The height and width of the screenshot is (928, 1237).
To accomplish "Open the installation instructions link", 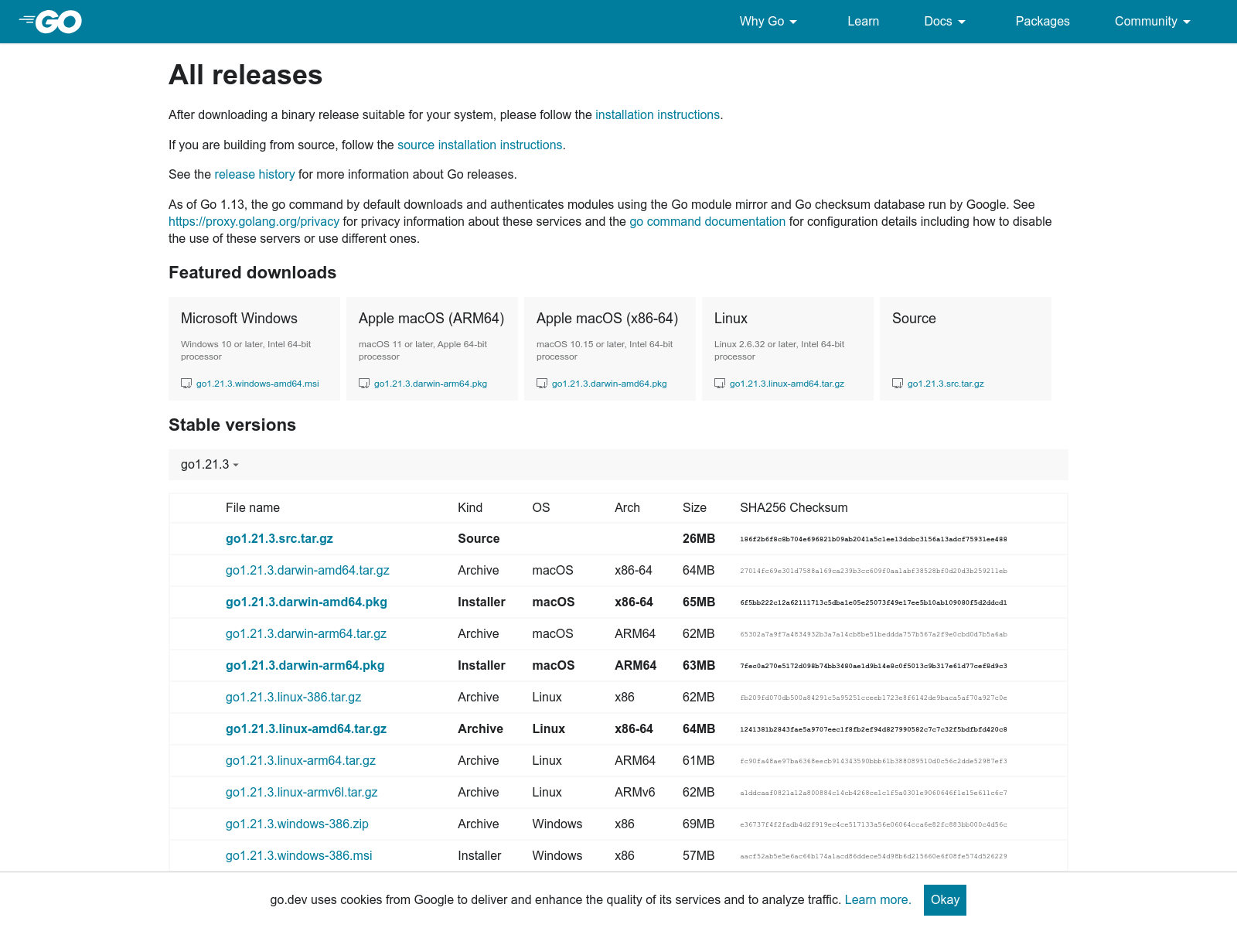I will (x=657, y=114).
